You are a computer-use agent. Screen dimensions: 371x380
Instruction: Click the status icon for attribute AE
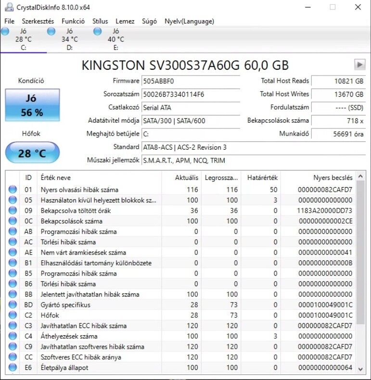[x=13, y=252]
